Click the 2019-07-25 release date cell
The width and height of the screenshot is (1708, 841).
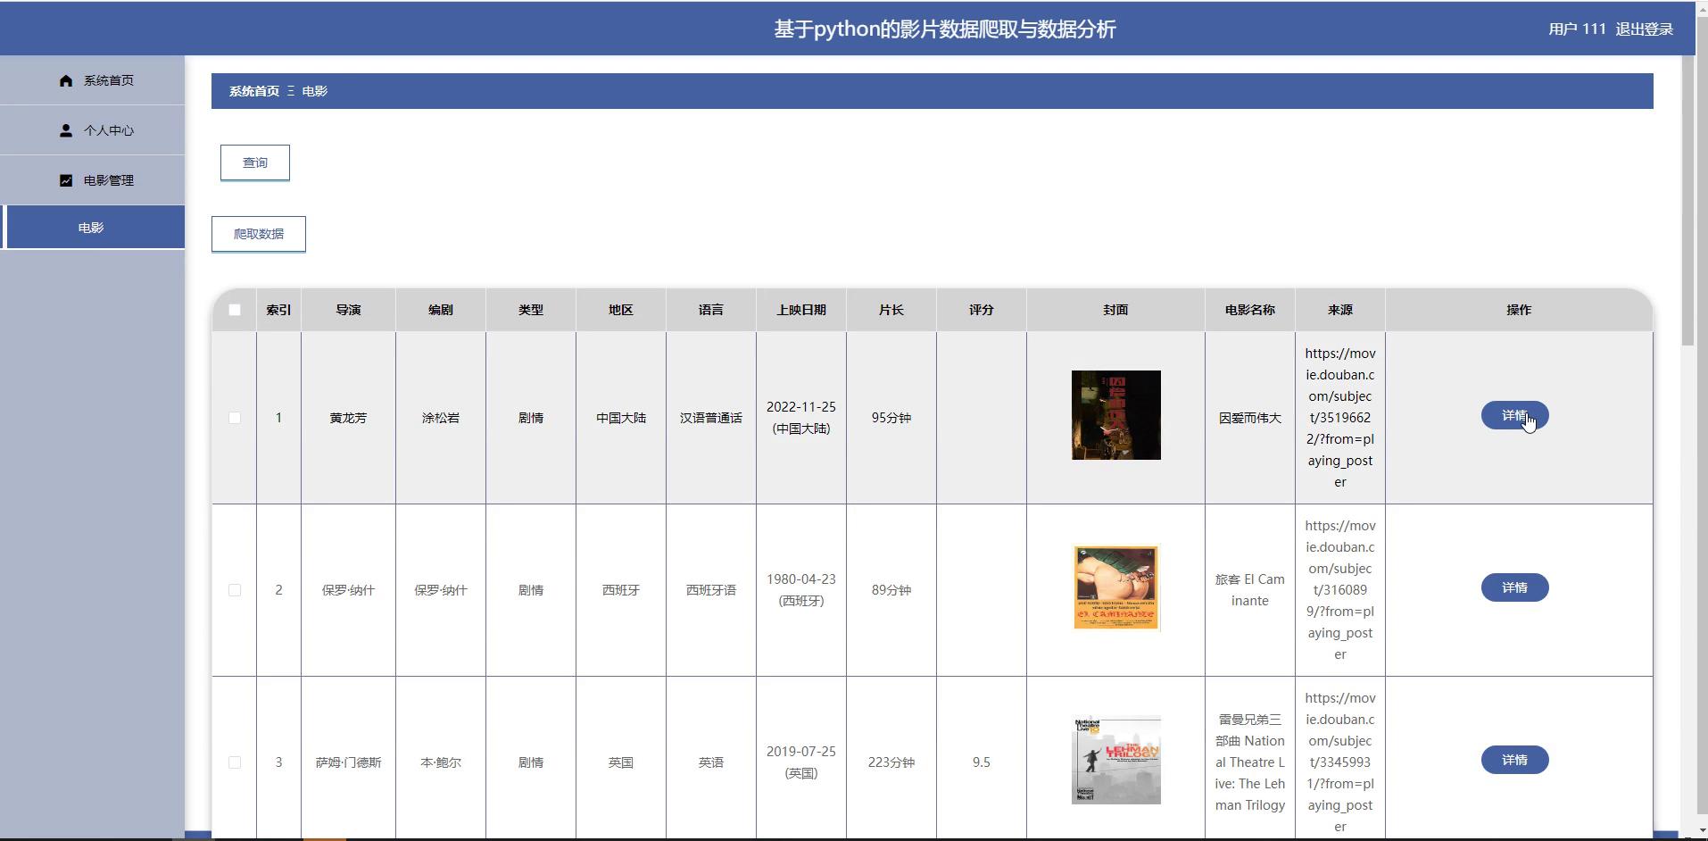pos(801,762)
